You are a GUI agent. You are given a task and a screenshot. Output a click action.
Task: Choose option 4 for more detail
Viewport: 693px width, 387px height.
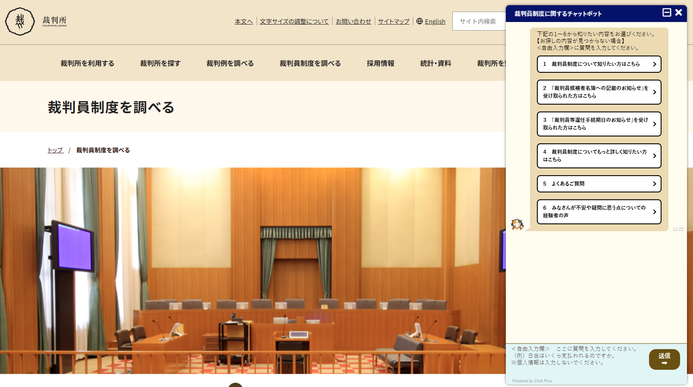point(599,156)
